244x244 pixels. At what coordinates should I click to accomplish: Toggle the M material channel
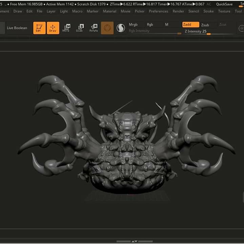point(166,25)
